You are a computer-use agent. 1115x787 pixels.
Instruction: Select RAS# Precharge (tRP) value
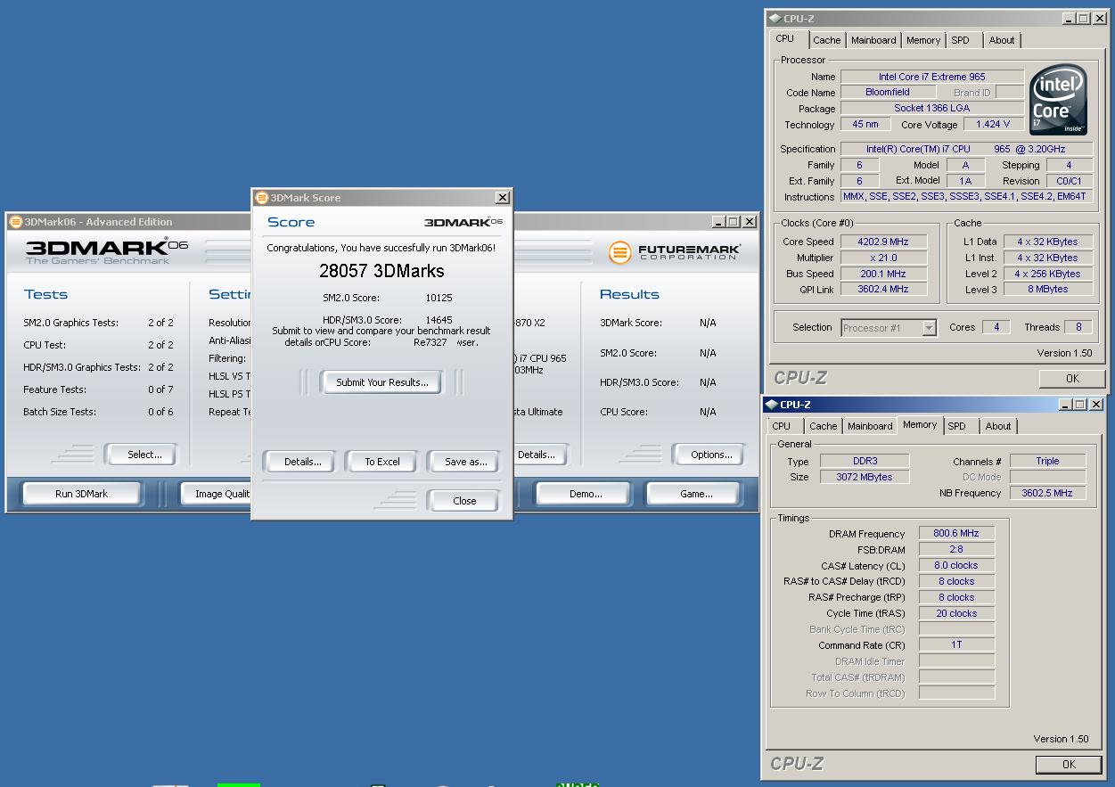coord(956,597)
